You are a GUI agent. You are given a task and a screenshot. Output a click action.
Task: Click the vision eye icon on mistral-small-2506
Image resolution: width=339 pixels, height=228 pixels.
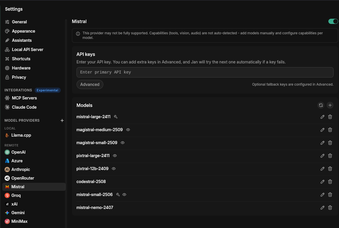[124, 195]
